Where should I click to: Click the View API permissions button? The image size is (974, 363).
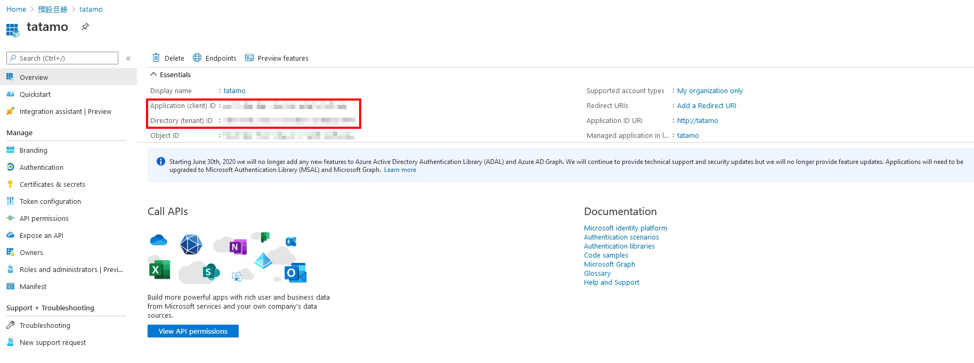click(x=193, y=331)
